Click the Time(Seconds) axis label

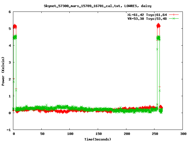click(98, 139)
